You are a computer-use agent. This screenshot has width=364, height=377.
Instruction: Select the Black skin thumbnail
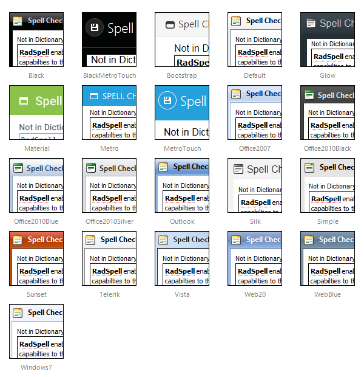pyautogui.click(x=36, y=40)
